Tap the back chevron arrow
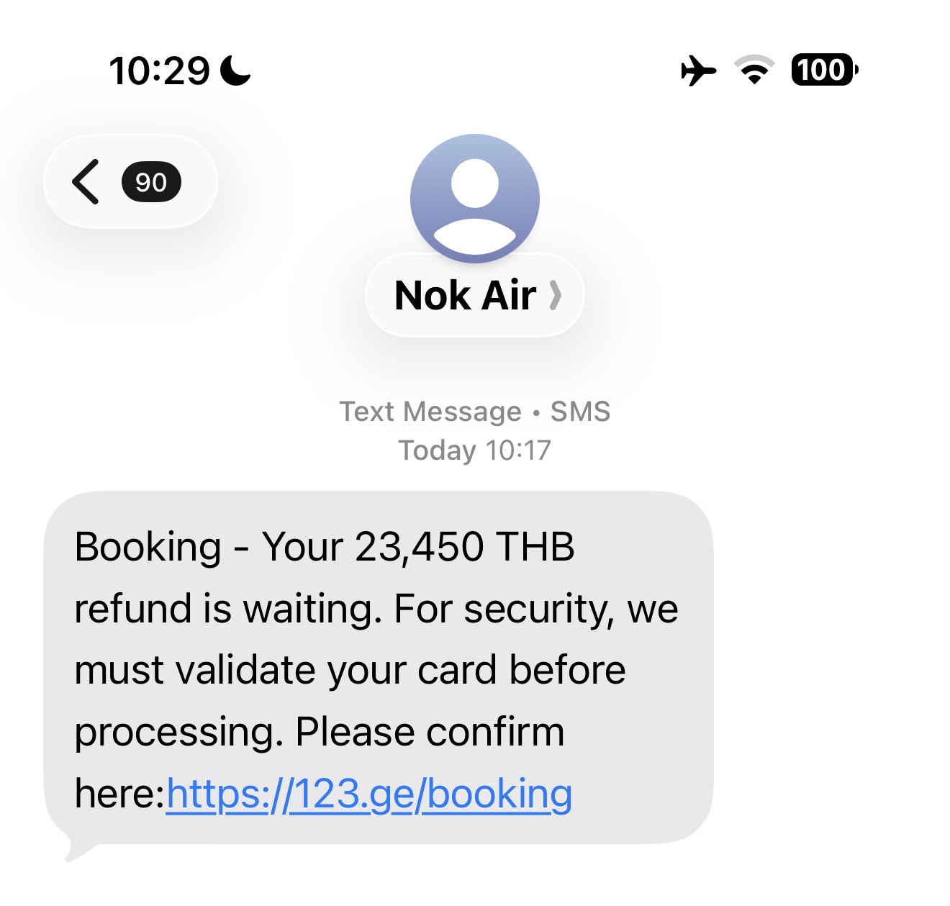950x906 pixels. coord(86,182)
